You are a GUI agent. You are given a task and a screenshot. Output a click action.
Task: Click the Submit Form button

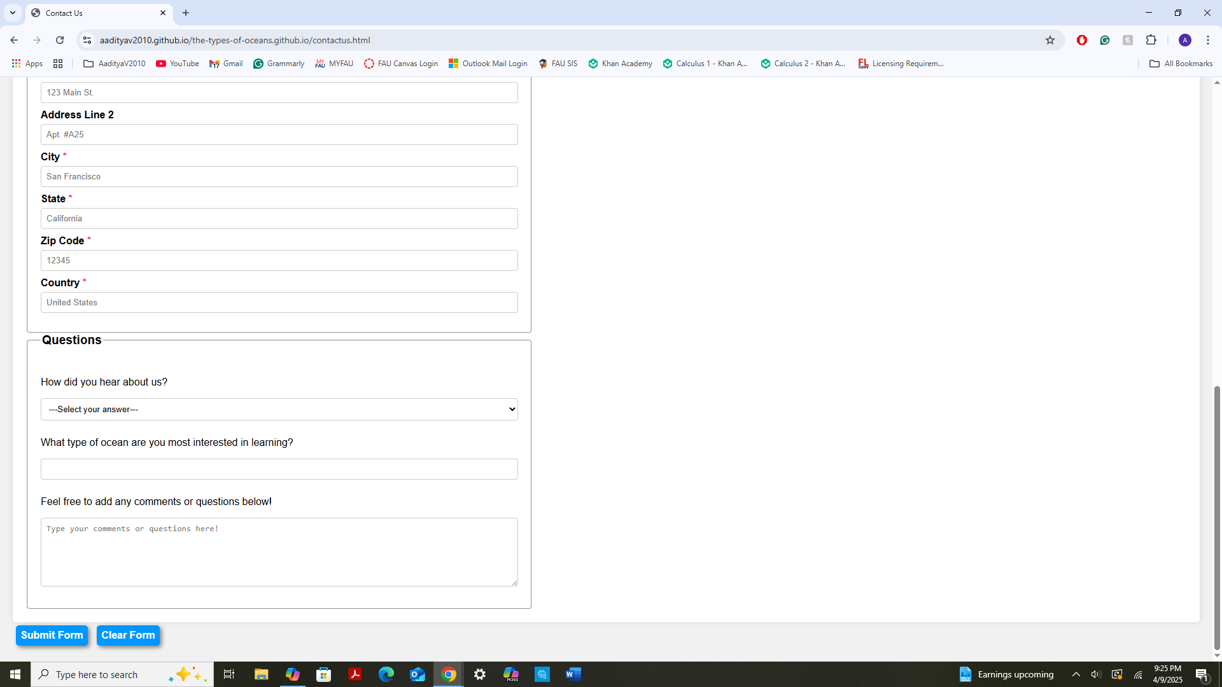[x=52, y=635]
